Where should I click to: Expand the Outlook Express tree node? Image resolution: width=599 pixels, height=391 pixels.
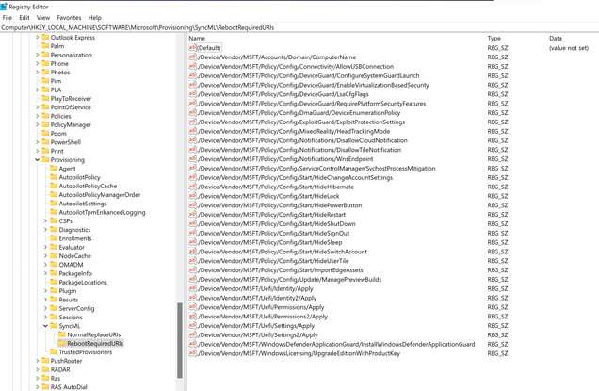[37, 37]
